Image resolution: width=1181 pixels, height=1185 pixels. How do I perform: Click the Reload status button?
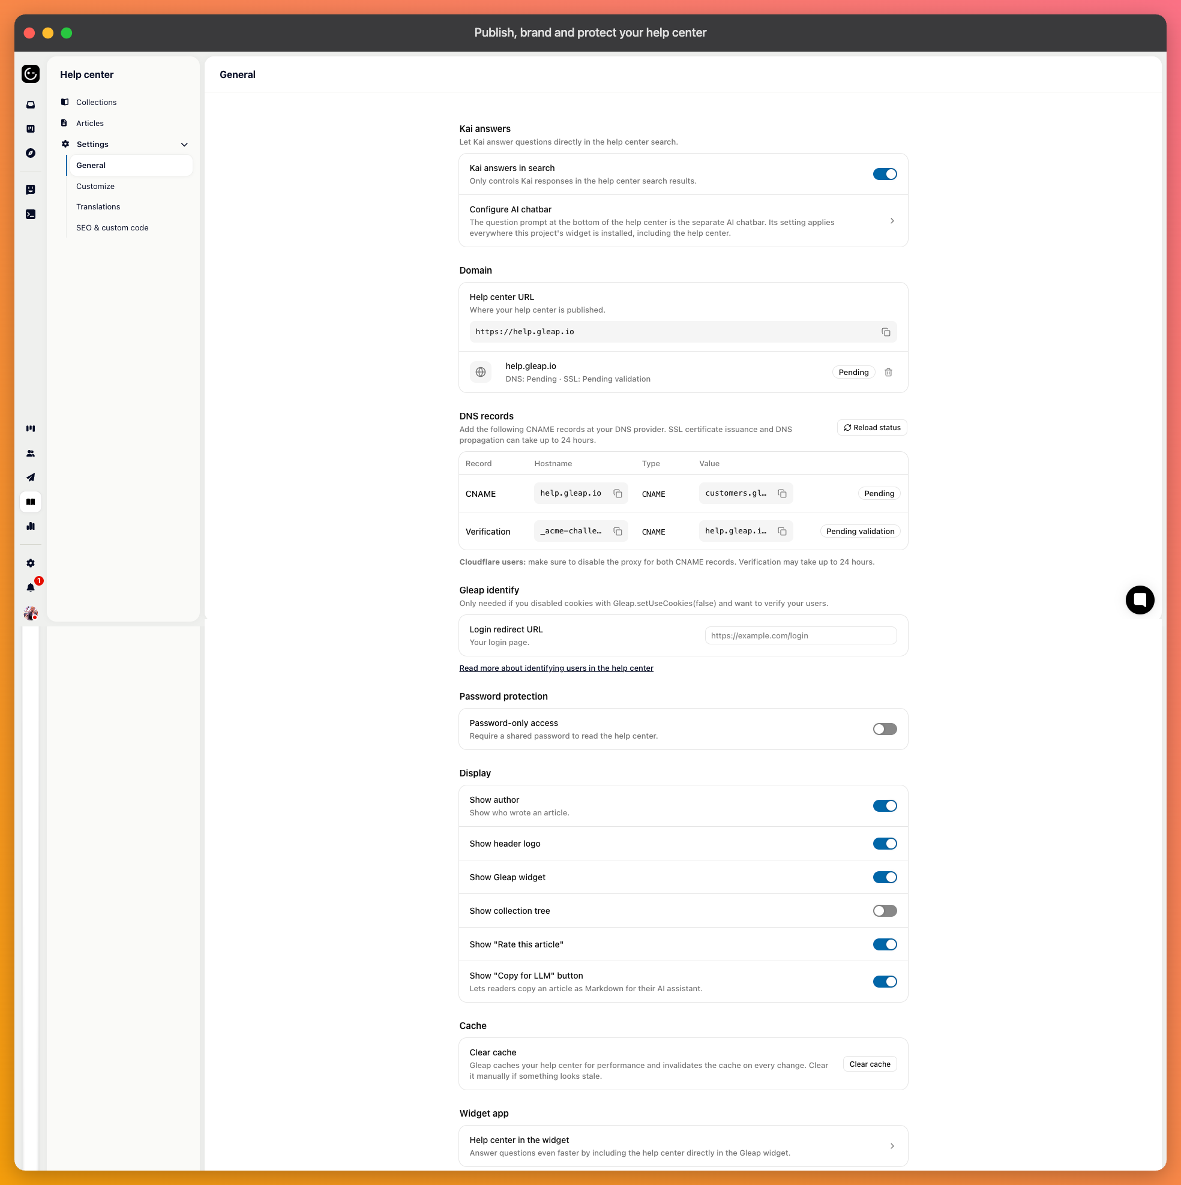(872, 428)
